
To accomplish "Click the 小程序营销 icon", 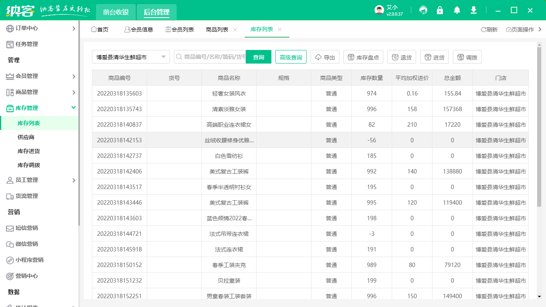I will click(10, 260).
